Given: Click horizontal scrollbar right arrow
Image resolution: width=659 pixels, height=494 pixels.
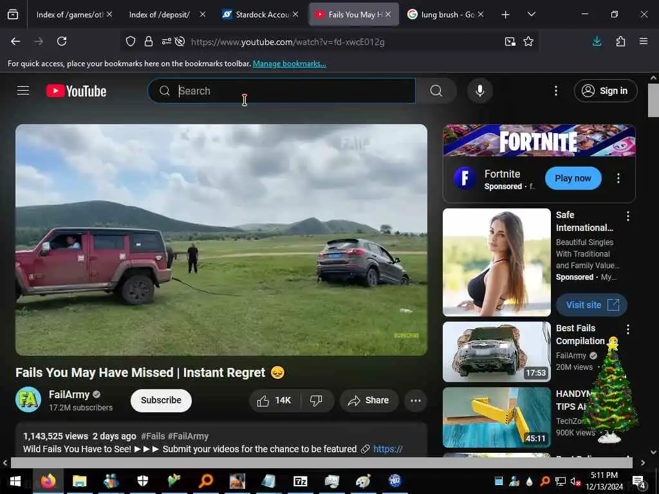Looking at the screenshot, I should tap(643, 463).
